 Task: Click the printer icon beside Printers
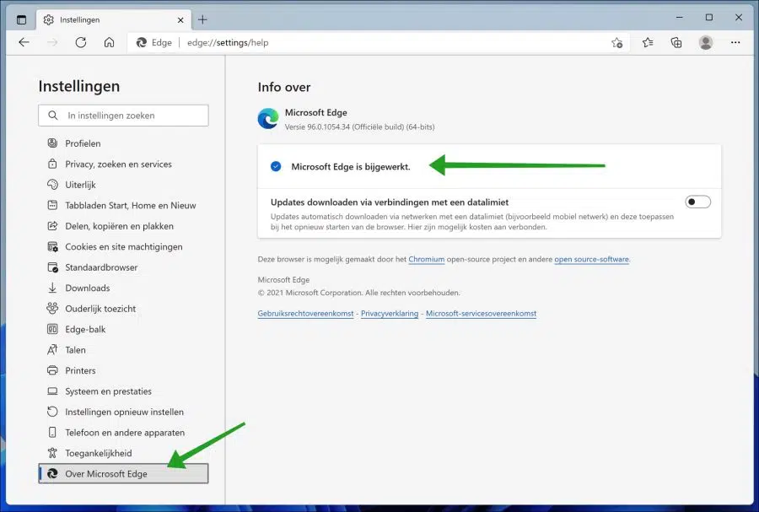pyautogui.click(x=52, y=370)
